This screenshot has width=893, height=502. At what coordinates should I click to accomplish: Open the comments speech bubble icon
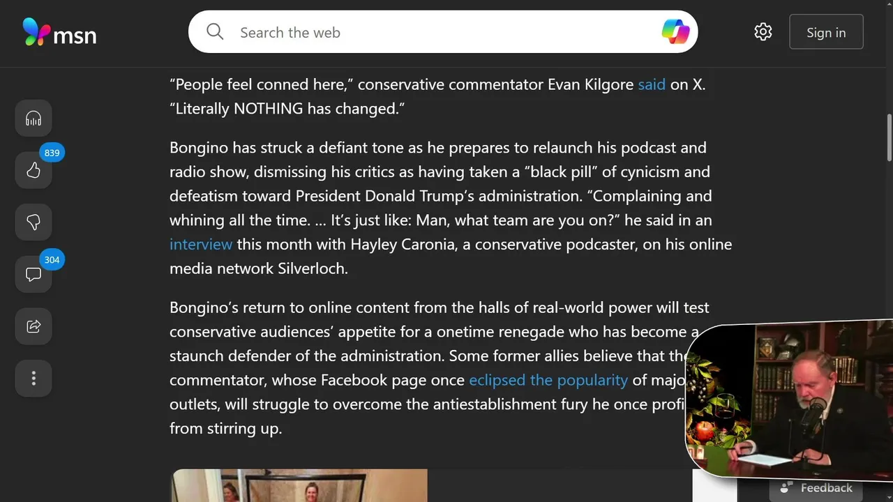[33, 274]
